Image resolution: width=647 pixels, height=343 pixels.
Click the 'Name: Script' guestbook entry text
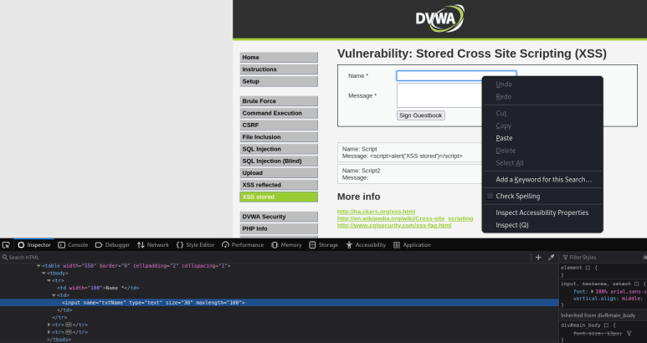point(359,149)
